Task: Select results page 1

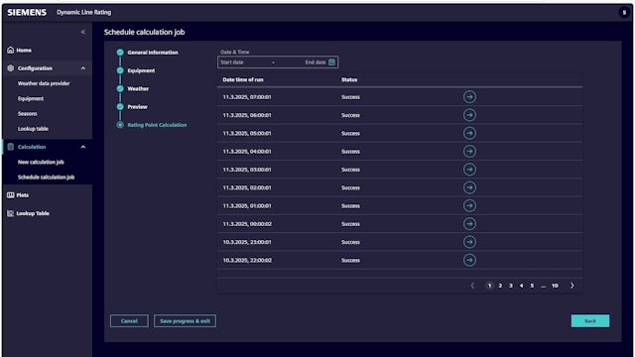Action: (x=489, y=286)
